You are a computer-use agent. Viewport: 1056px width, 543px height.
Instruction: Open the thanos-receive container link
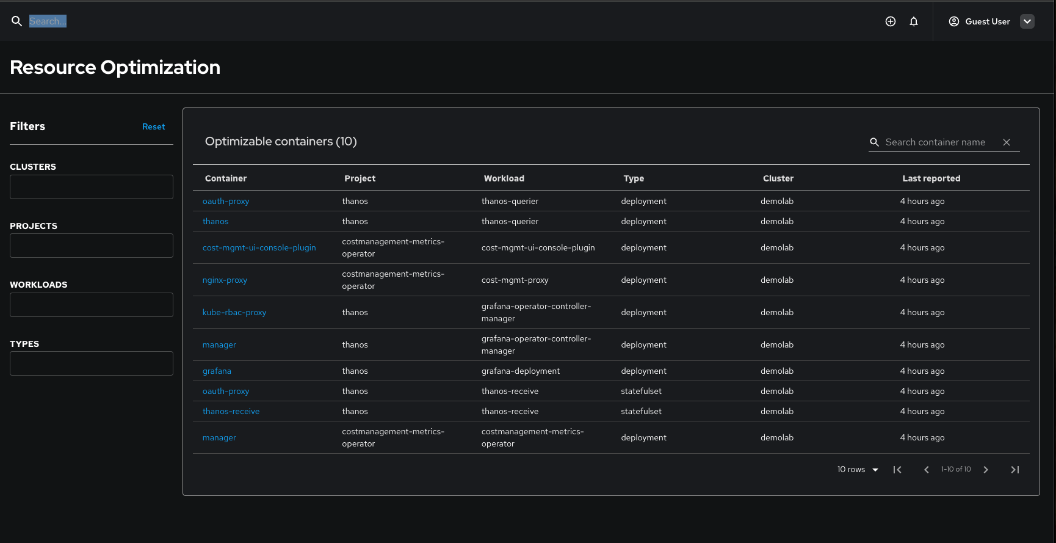tap(231, 411)
